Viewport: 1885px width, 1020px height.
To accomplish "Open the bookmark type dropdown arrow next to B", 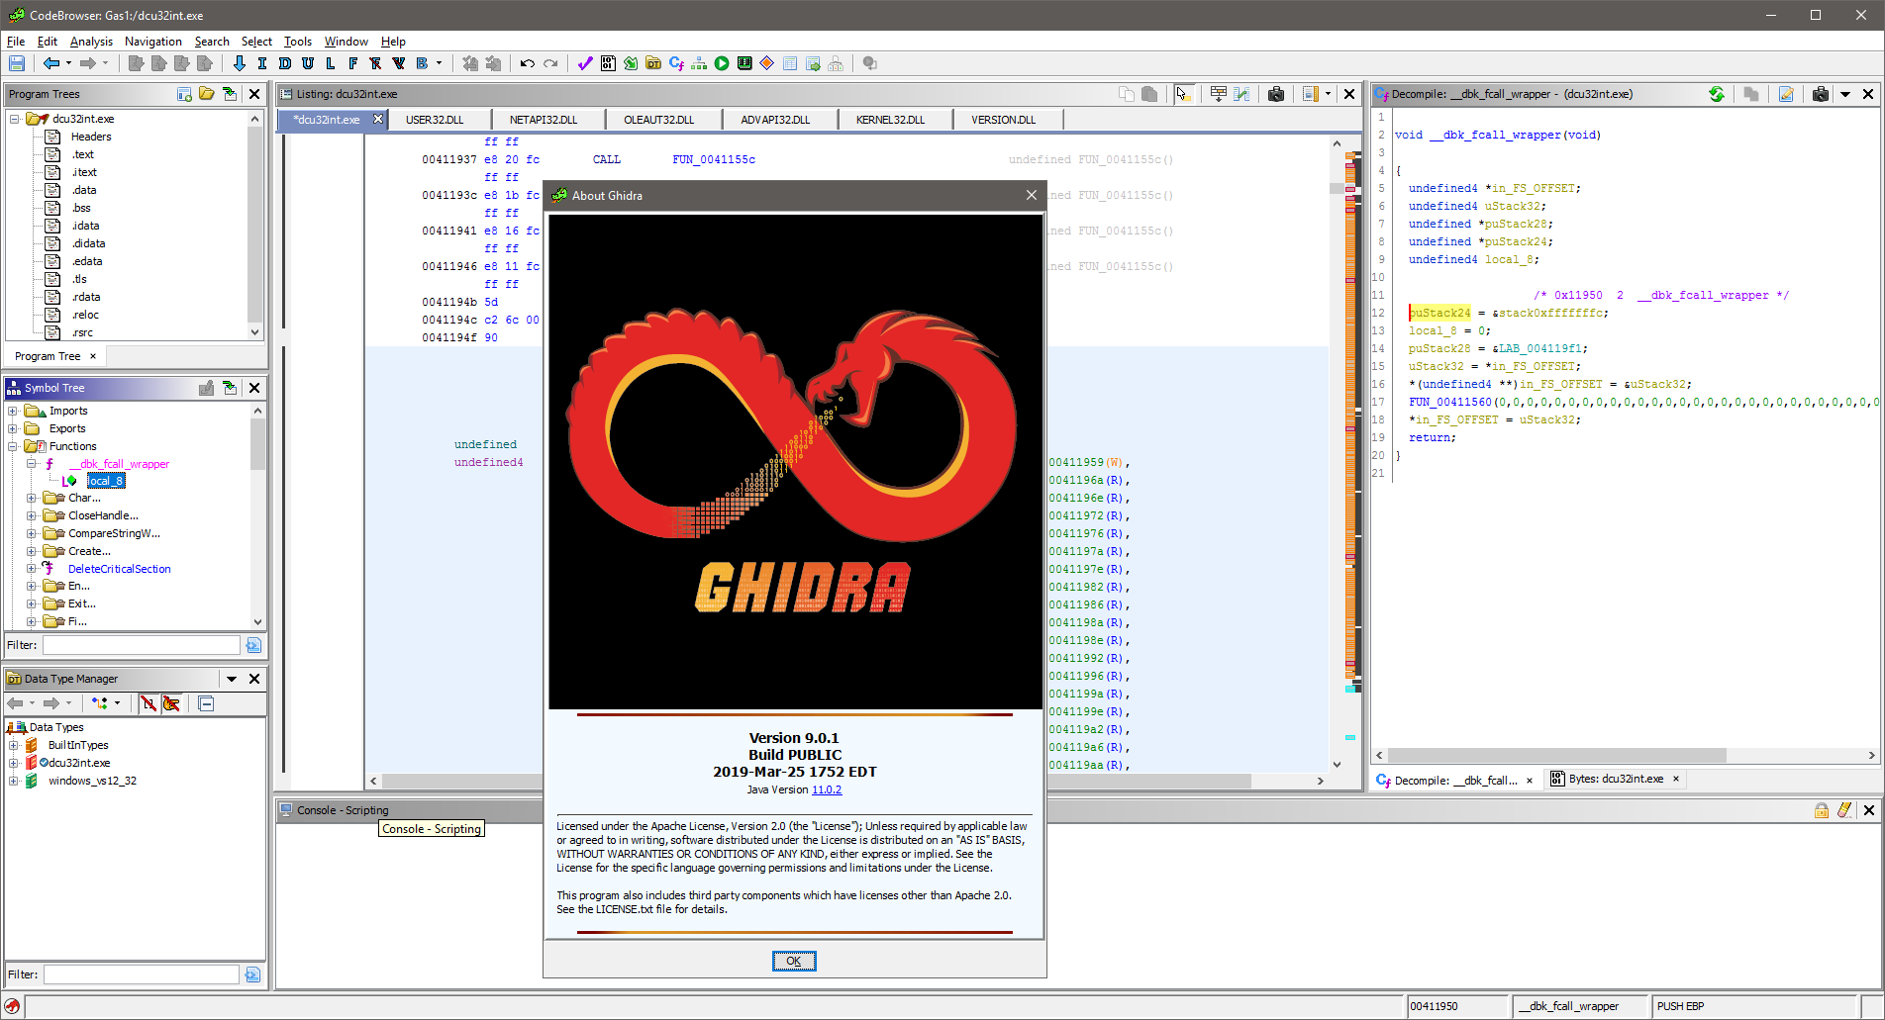I will click(x=439, y=63).
